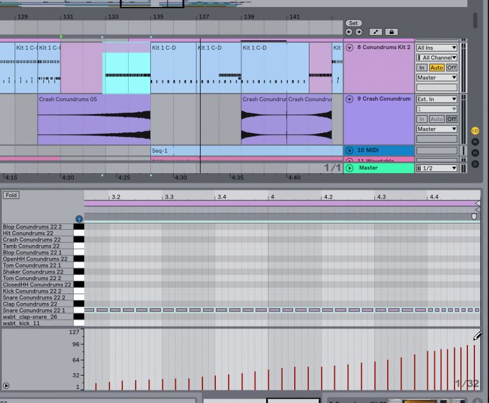Select the Seq-1 MIDI clip
The width and height of the screenshot is (489, 403).
point(246,151)
